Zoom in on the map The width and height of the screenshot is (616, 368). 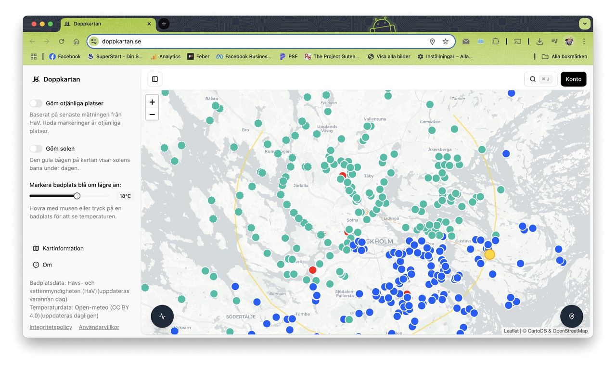(x=152, y=102)
